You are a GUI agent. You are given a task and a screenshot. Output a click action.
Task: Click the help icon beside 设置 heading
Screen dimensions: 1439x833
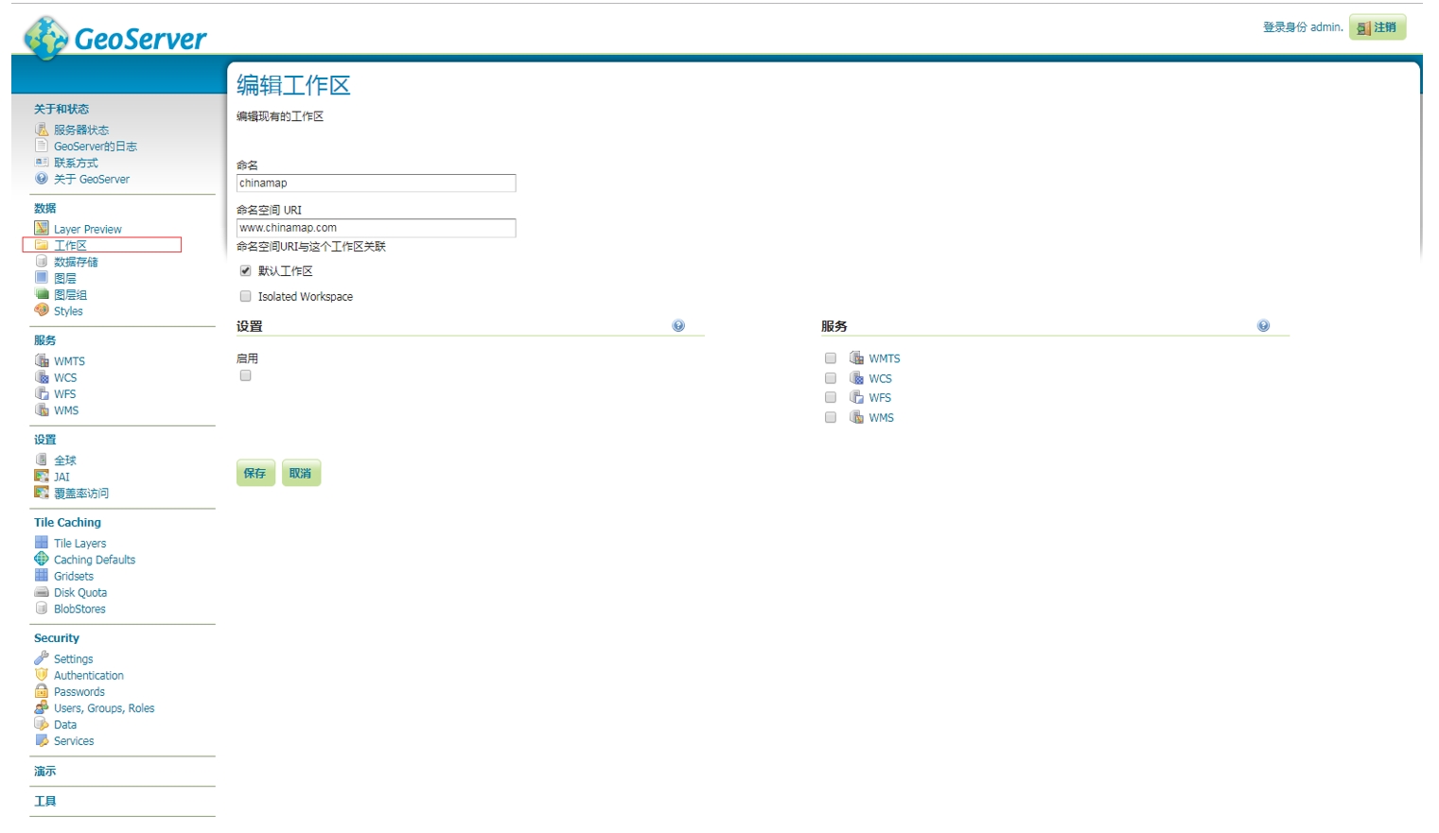(x=678, y=326)
